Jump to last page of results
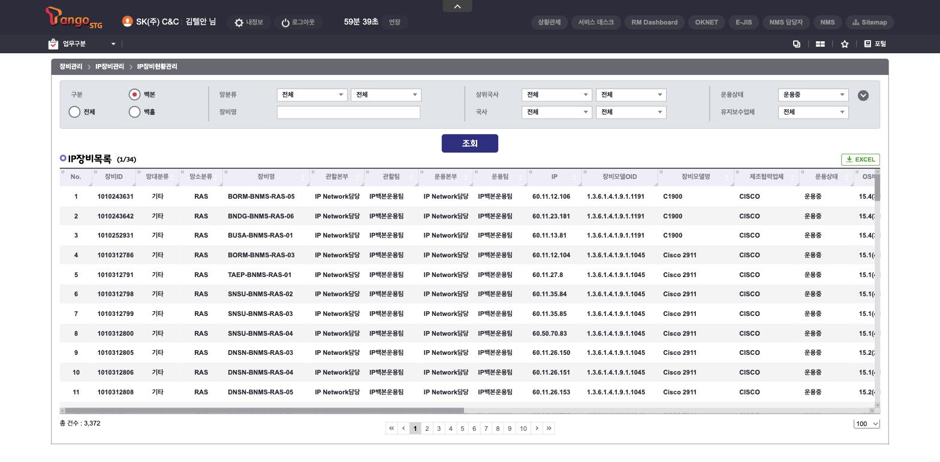The image size is (940, 462). coord(549,428)
